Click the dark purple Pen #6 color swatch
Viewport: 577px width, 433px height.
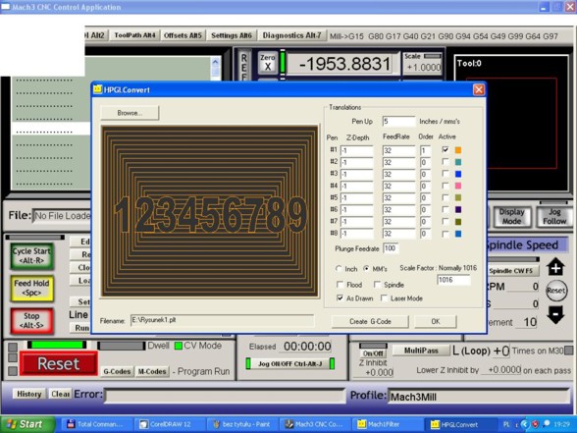click(458, 209)
